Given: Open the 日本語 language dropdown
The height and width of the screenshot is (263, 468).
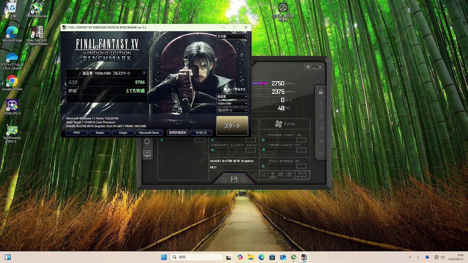Looking at the screenshot, I should 232,37.
